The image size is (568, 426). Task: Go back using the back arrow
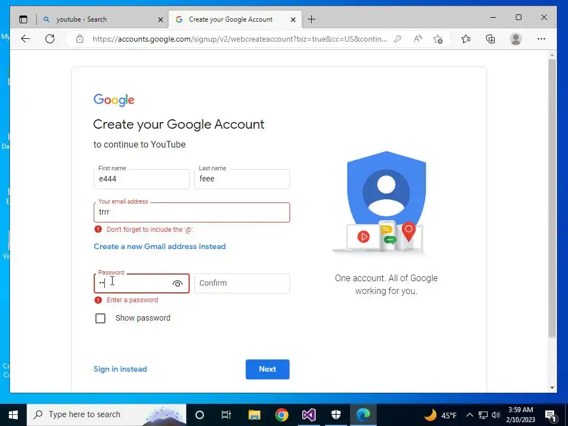tap(26, 39)
